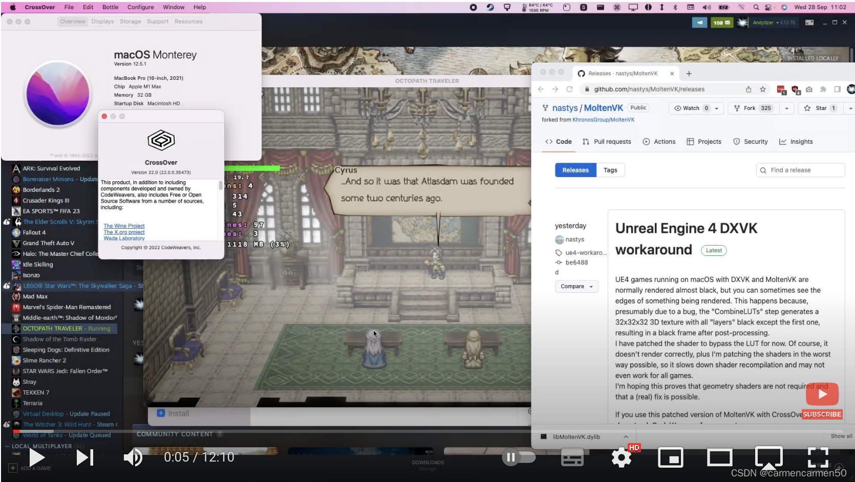Switch to miniplayer mode

click(670, 457)
